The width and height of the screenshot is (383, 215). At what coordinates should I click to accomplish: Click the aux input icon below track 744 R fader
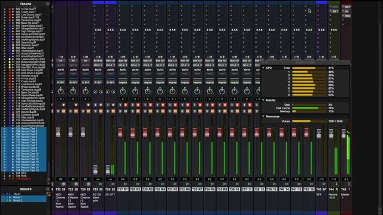[336, 184]
